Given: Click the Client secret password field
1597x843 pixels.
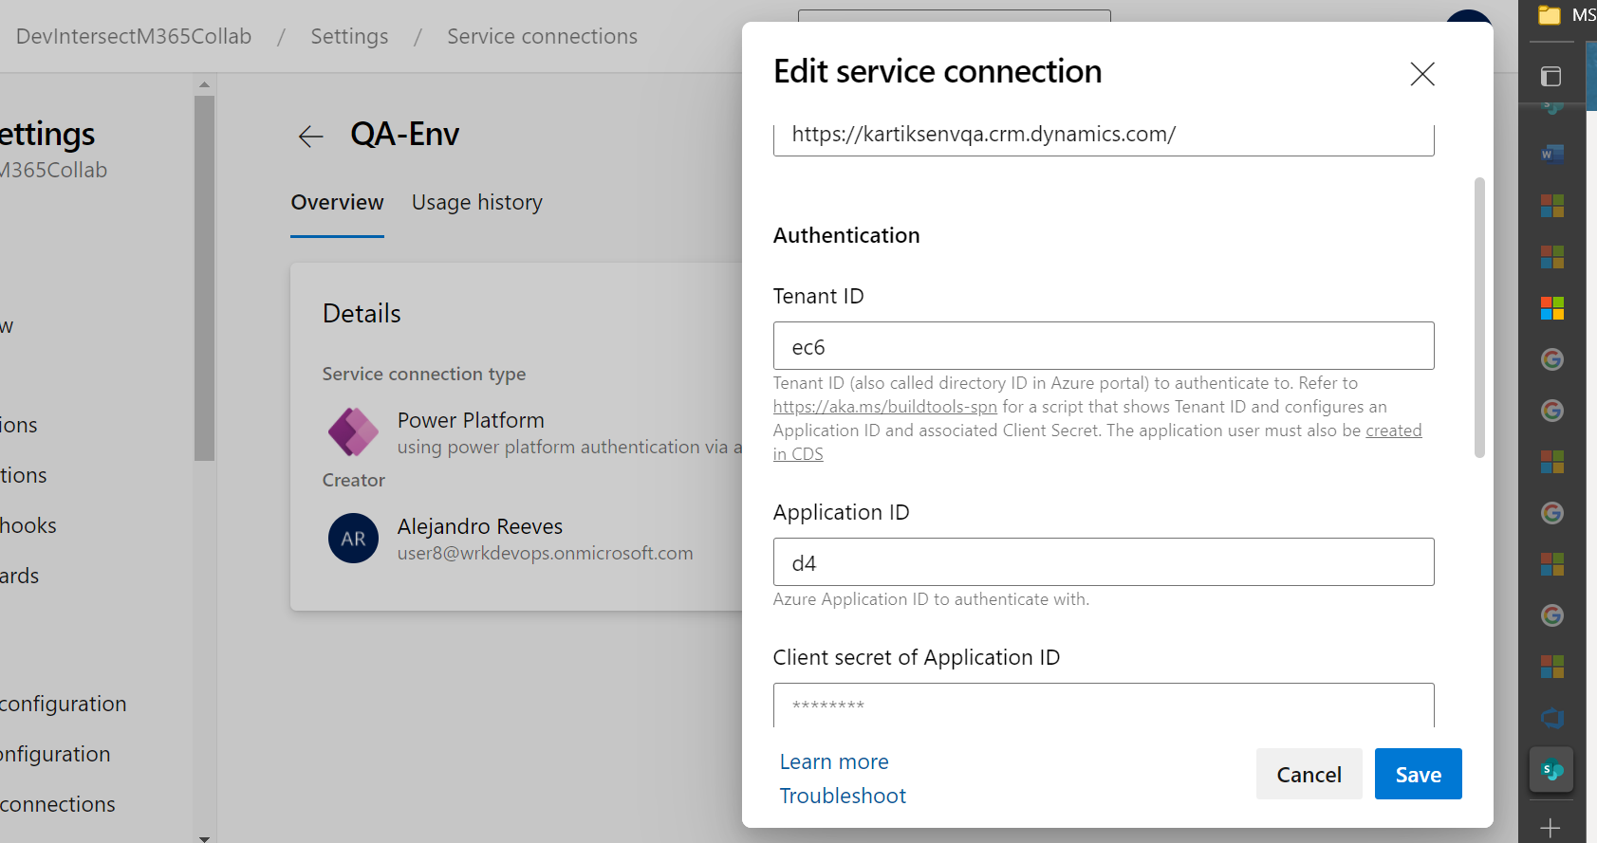Looking at the screenshot, I should click(x=1103, y=706).
